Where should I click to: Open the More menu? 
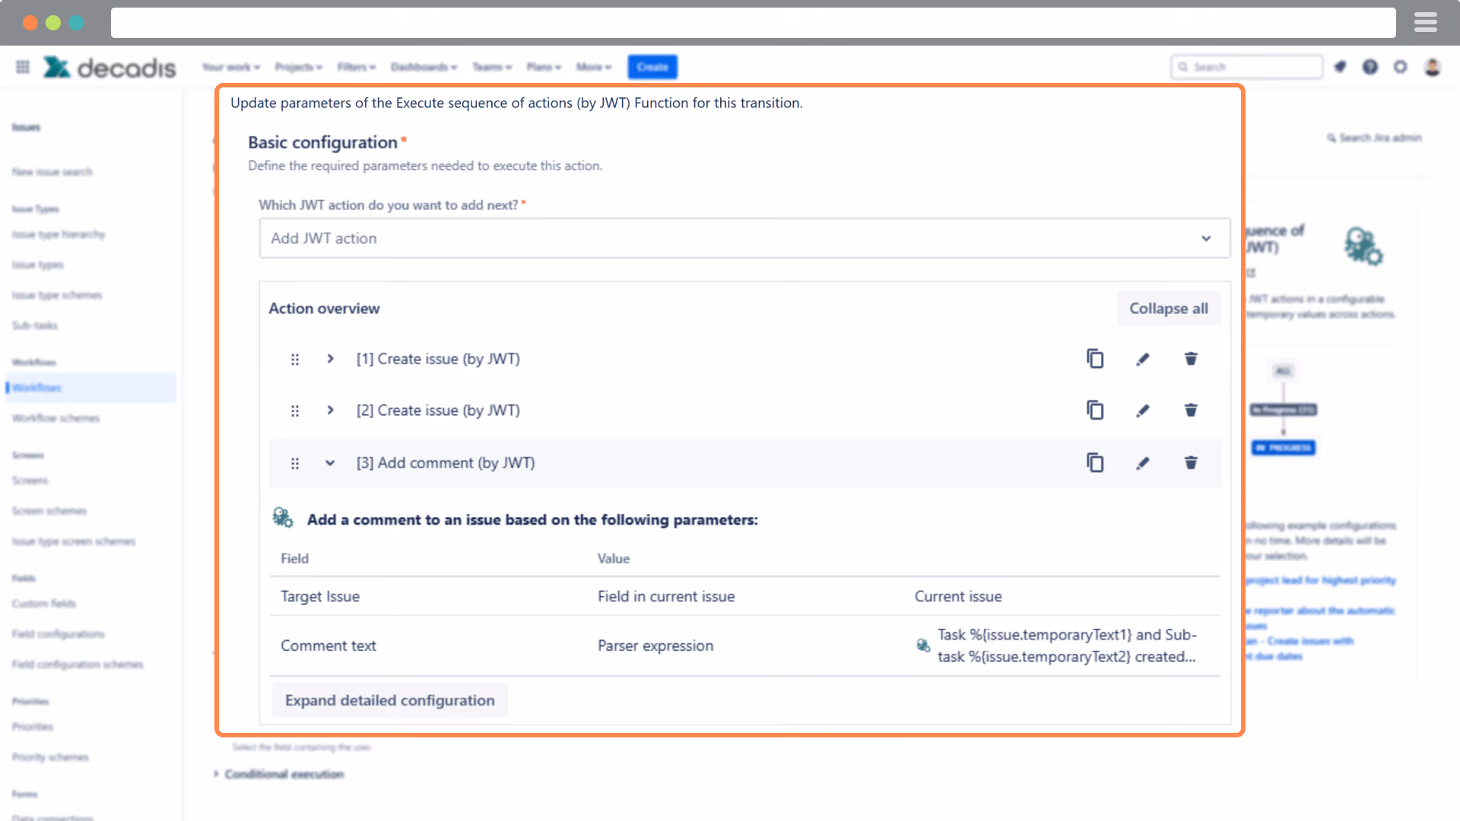pyautogui.click(x=594, y=67)
